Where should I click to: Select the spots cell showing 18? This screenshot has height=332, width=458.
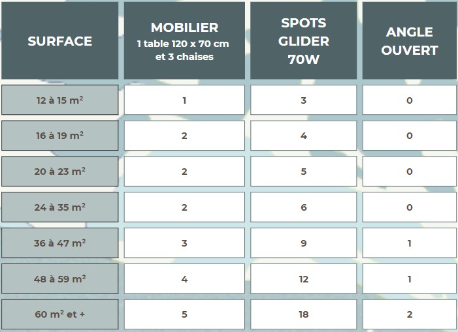(304, 314)
